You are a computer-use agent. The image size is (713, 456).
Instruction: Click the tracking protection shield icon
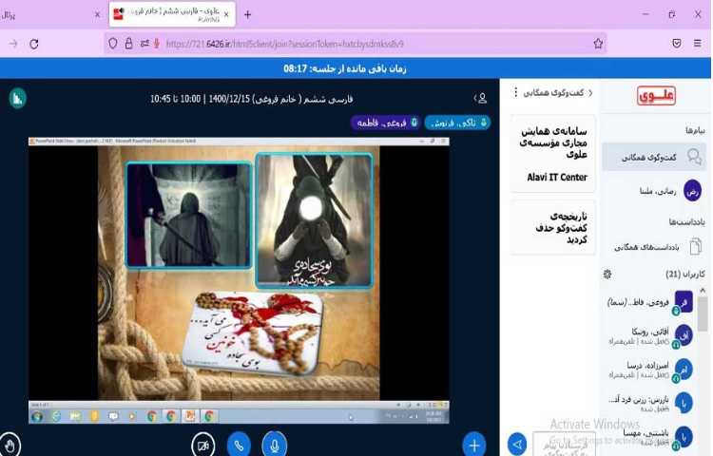click(x=113, y=44)
